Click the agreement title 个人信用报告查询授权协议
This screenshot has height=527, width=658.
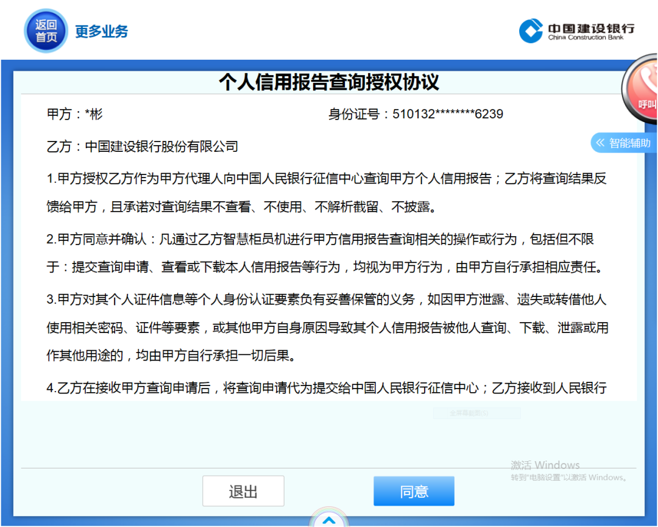(x=329, y=81)
